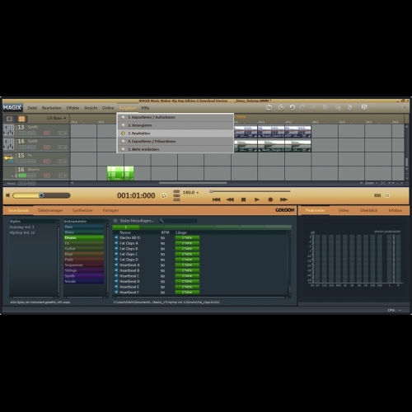Toggle mute on track 16 Drums
This screenshot has height=412, width=412.
31,176
